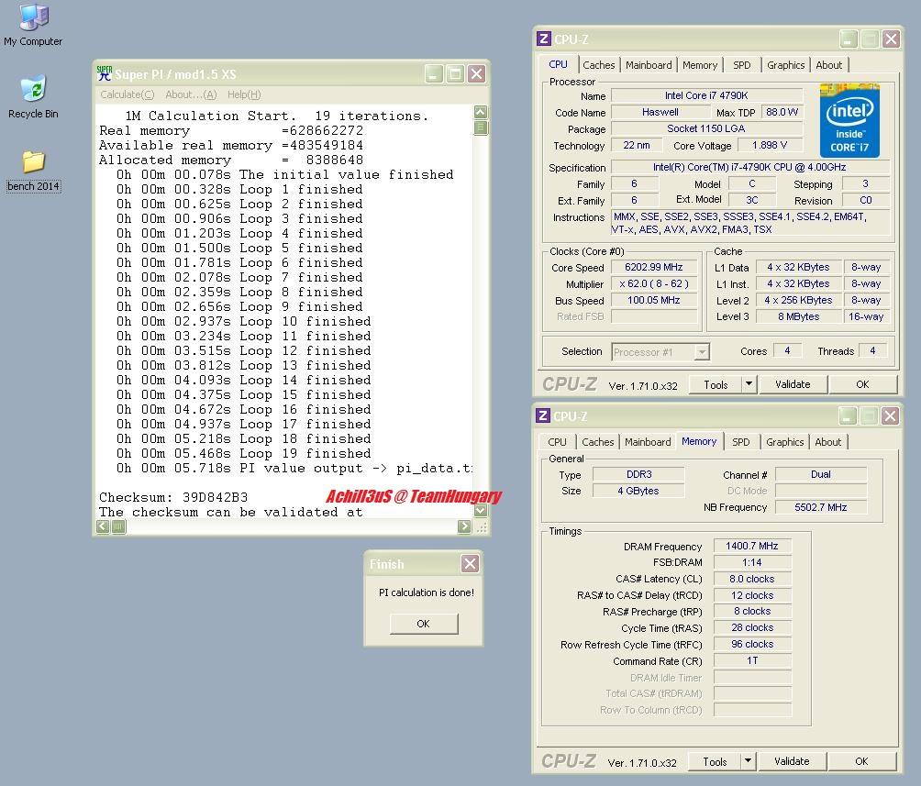
Task: Click Validate button in upper CPU-Z
Action: pyautogui.click(x=793, y=384)
